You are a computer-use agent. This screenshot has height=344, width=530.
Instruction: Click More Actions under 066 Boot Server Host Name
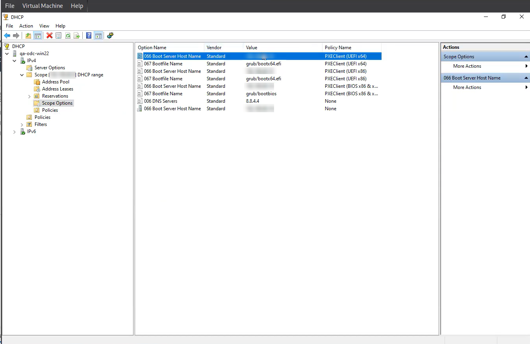[467, 87]
